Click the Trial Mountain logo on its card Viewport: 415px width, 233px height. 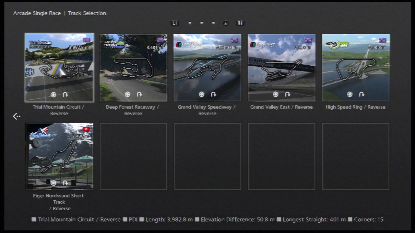(40, 45)
